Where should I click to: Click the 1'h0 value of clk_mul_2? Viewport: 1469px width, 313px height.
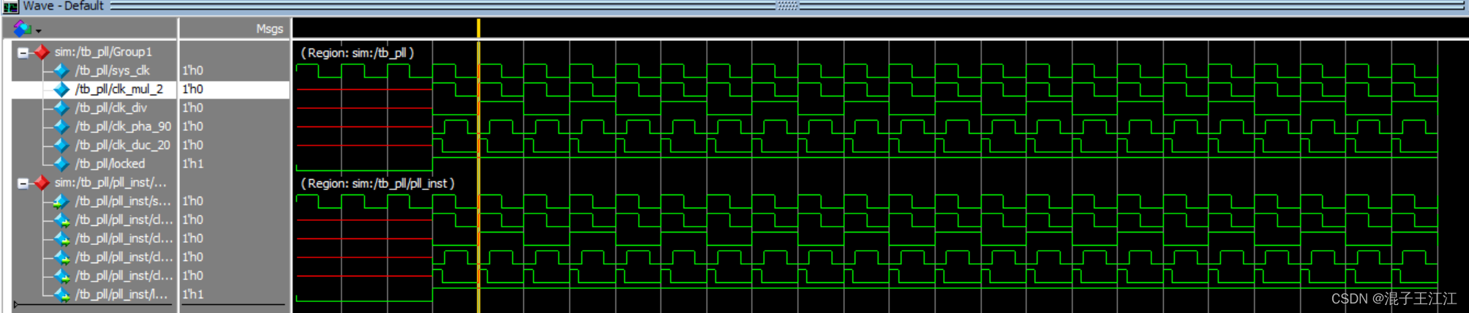[x=192, y=89]
